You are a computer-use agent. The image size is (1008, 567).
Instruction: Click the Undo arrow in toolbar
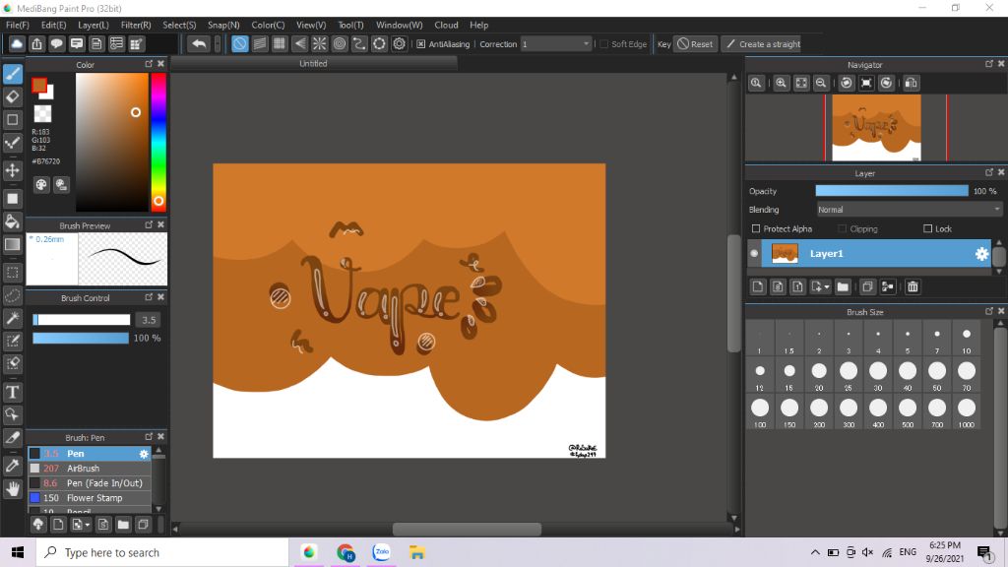coord(199,43)
